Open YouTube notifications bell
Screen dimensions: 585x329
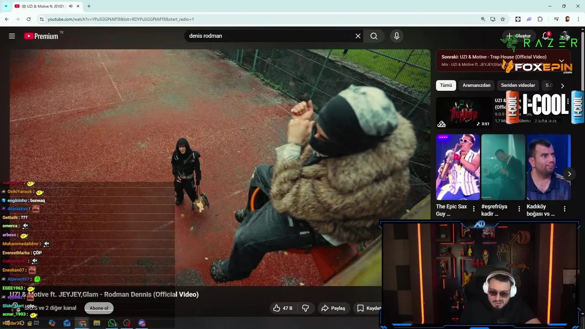pyautogui.click(x=546, y=36)
